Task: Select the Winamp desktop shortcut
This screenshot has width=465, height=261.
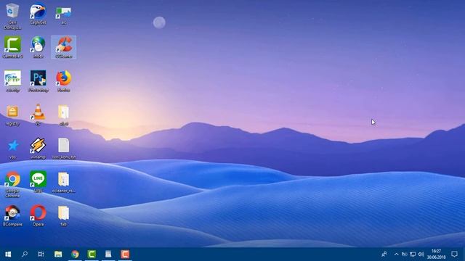Action: pyautogui.click(x=38, y=149)
